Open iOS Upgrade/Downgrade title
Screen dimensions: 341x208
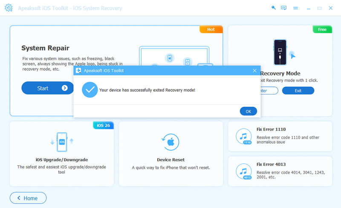62,160
